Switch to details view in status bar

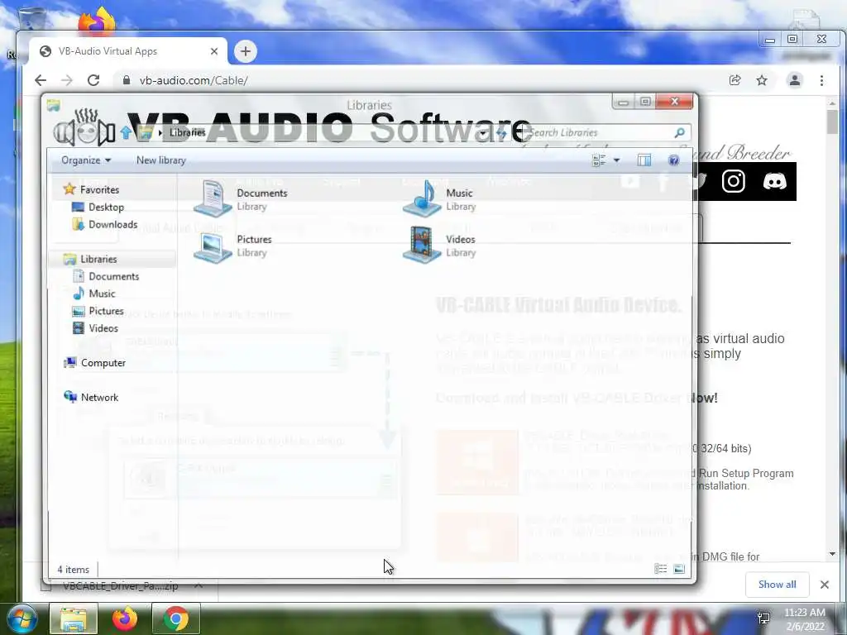[x=660, y=569]
